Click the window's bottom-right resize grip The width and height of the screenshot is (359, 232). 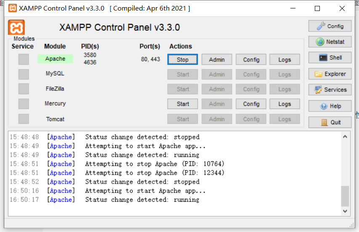point(352,225)
